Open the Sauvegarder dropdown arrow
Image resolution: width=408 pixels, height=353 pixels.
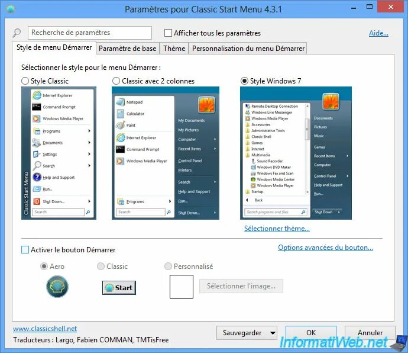click(x=273, y=333)
